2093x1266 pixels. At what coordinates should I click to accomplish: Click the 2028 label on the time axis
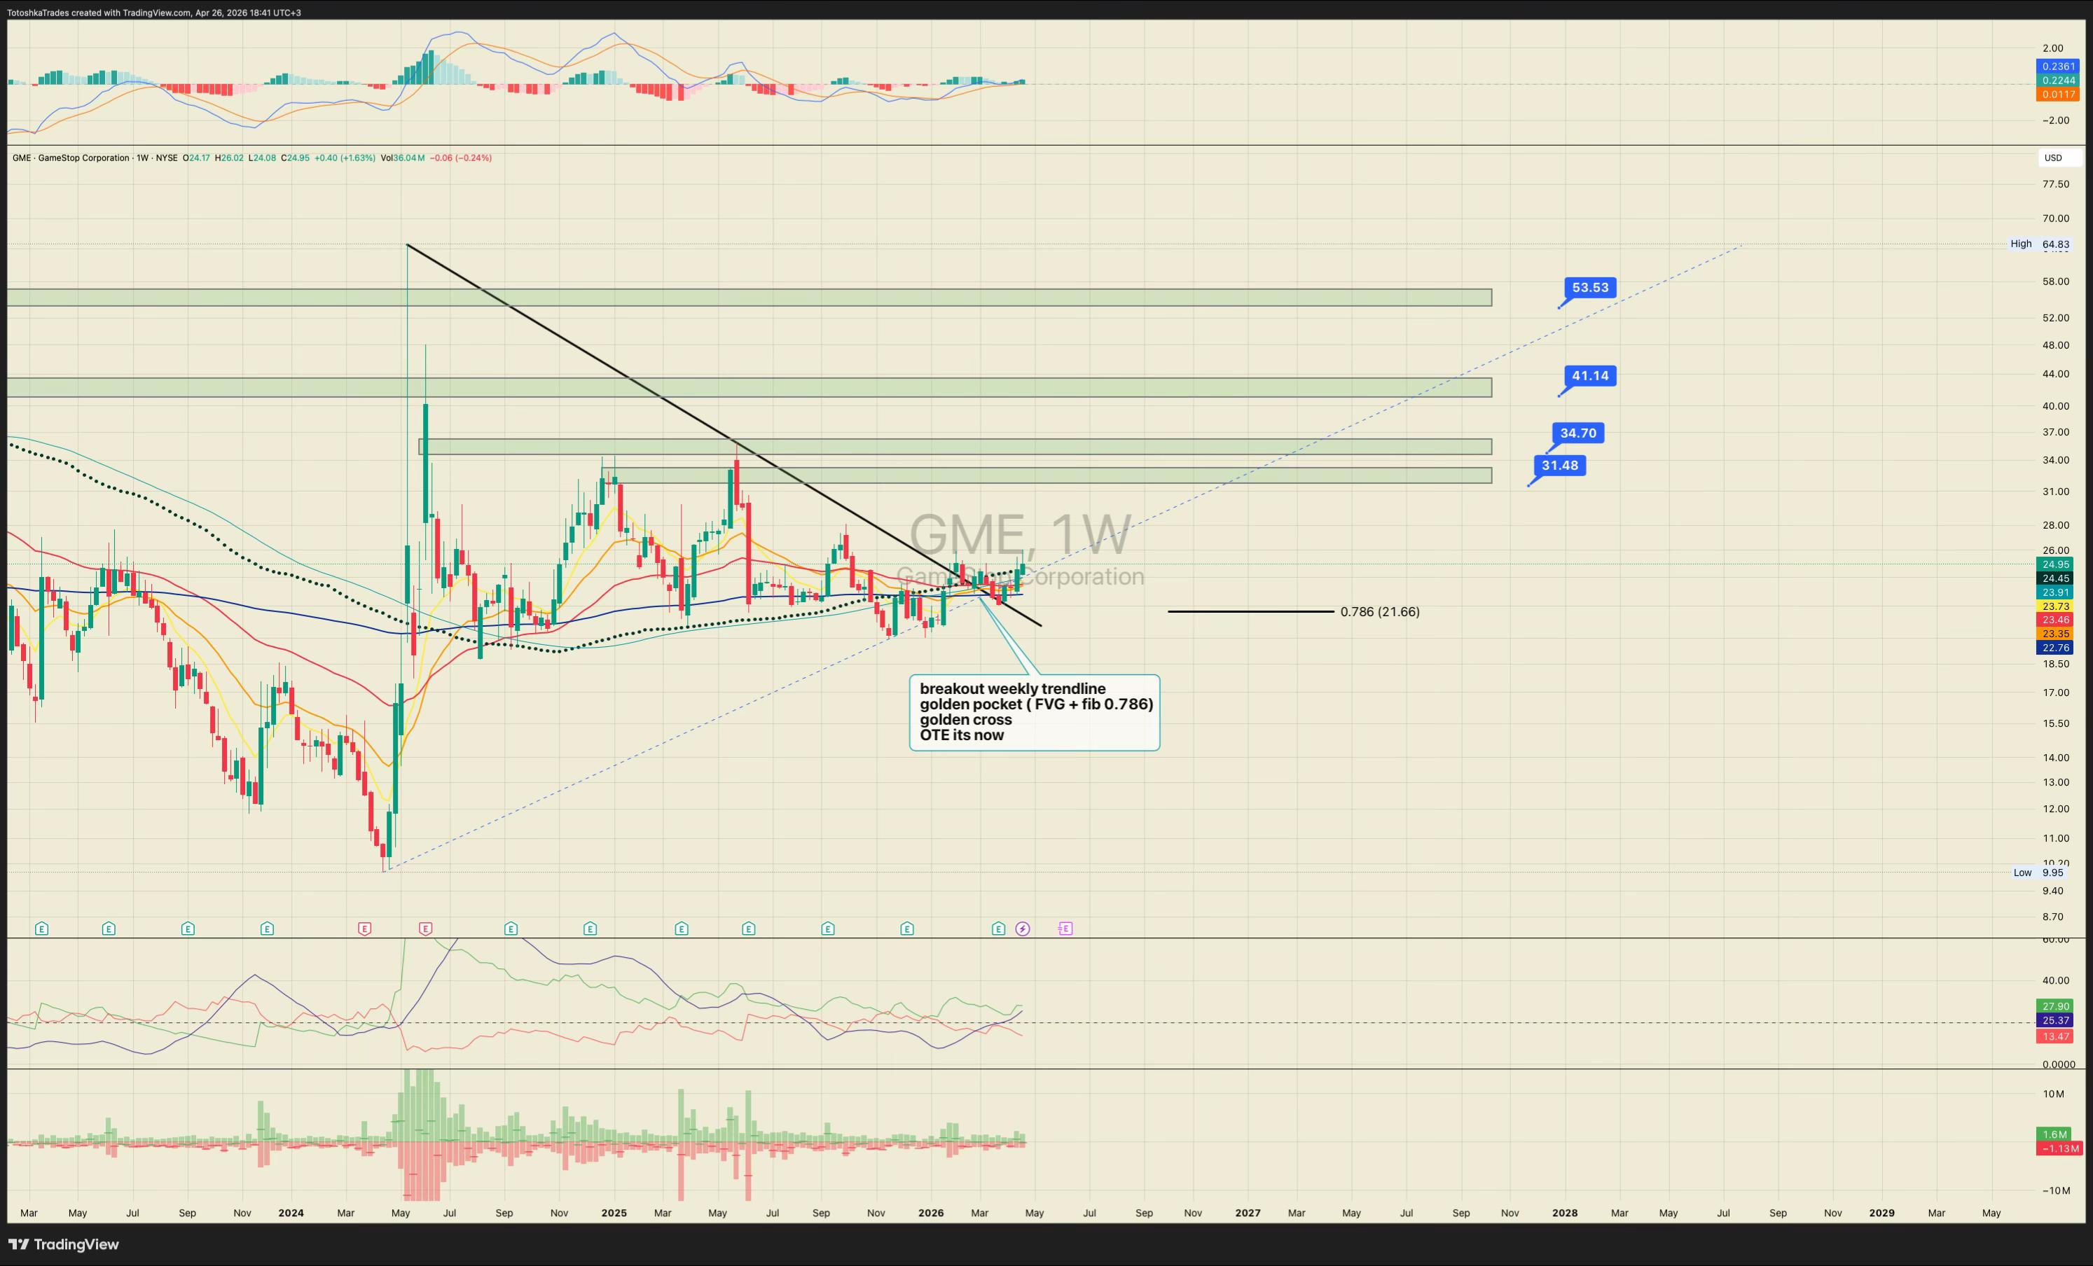(1565, 1213)
